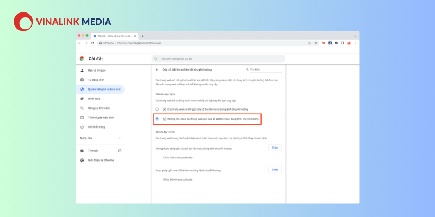Select the Không cho phép popups radio button
This screenshot has height=217, width=435.
(x=157, y=119)
